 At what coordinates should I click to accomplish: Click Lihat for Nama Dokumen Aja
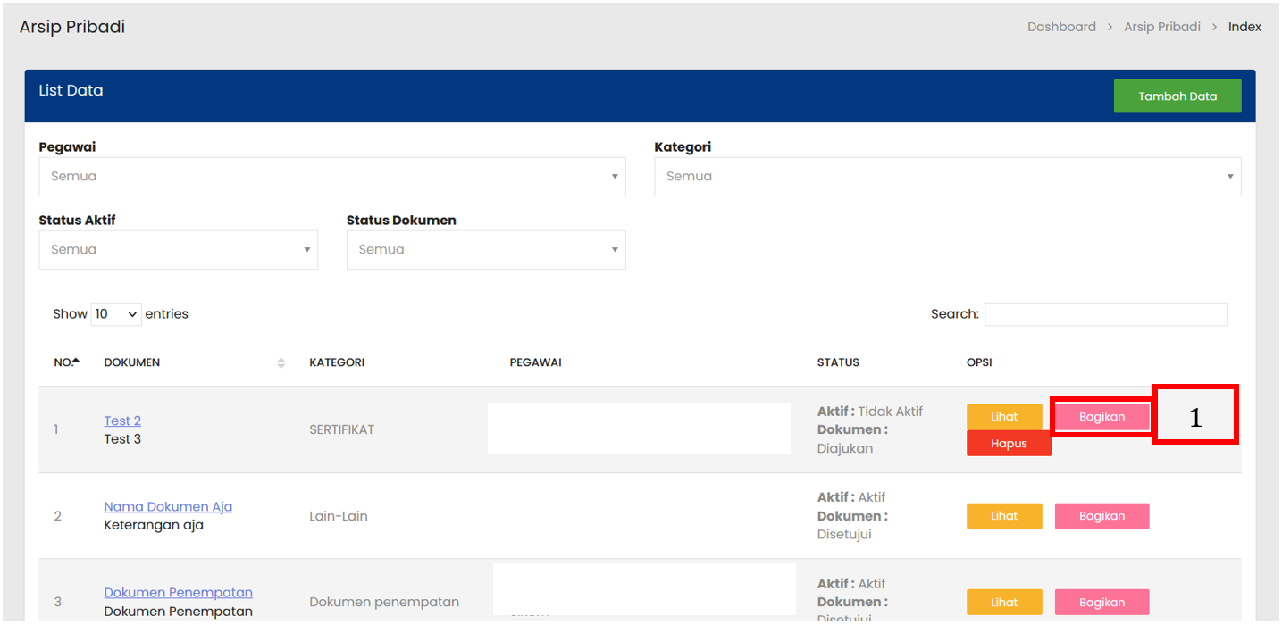pos(1004,516)
